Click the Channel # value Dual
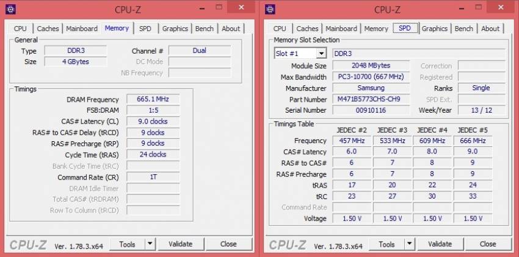Viewport: 519px width, 257px height. point(200,51)
